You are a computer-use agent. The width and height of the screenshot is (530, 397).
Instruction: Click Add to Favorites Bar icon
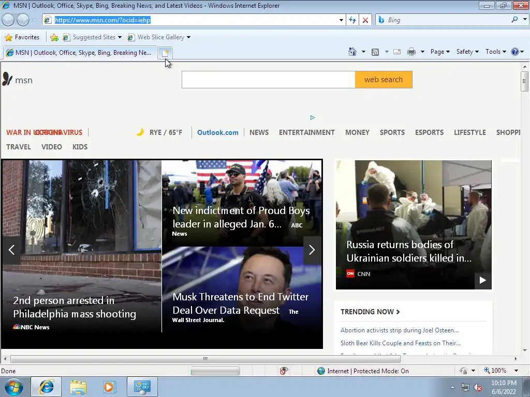(54, 37)
